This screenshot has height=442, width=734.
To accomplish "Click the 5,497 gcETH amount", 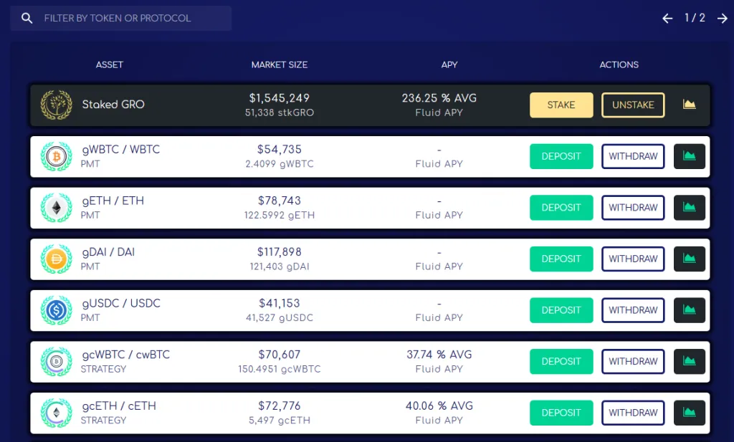I will pyautogui.click(x=280, y=420).
